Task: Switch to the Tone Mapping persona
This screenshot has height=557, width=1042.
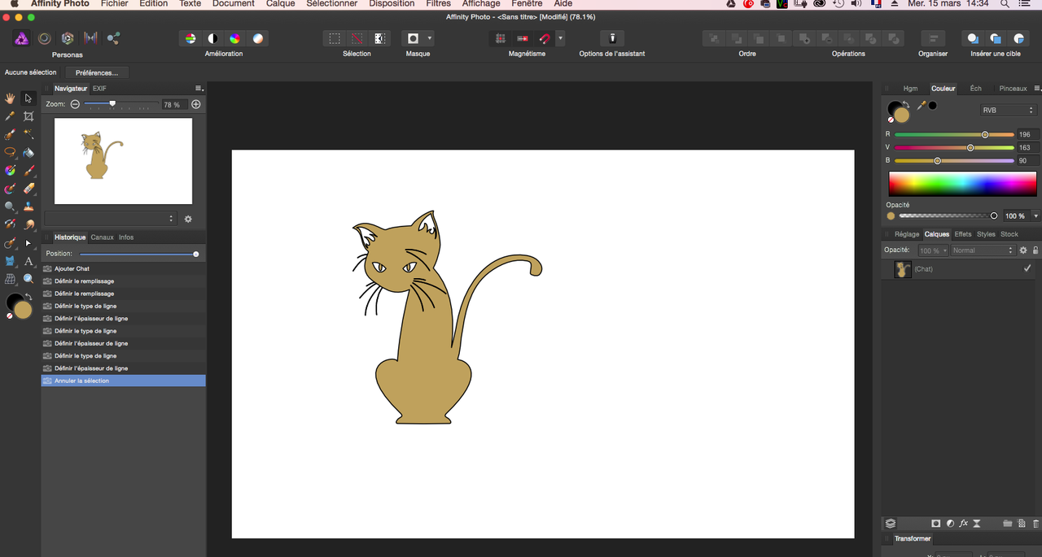Action: coord(90,38)
